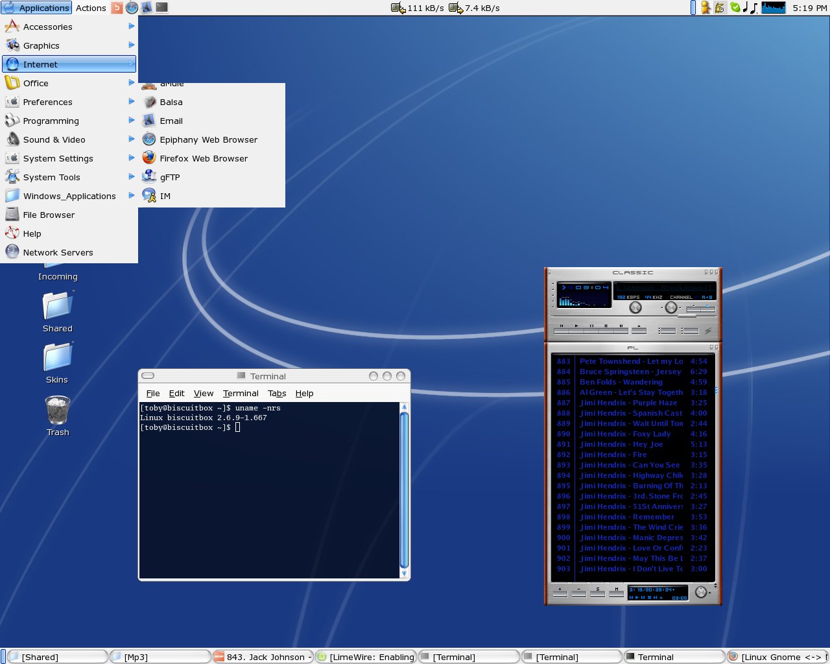
Task: Expand Programming submenu
Action: point(69,121)
